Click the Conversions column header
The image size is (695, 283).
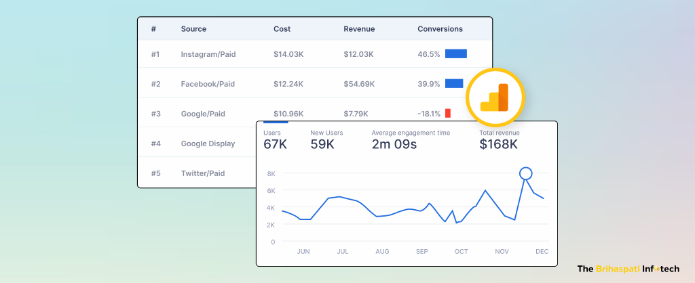pos(440,29)
